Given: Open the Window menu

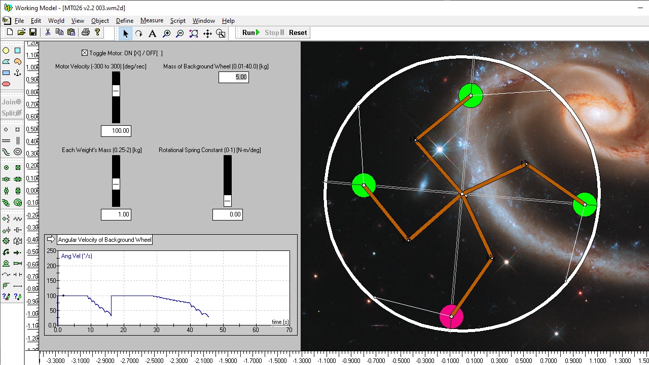Looking at the screenshot, I should [x=204, y=21].
